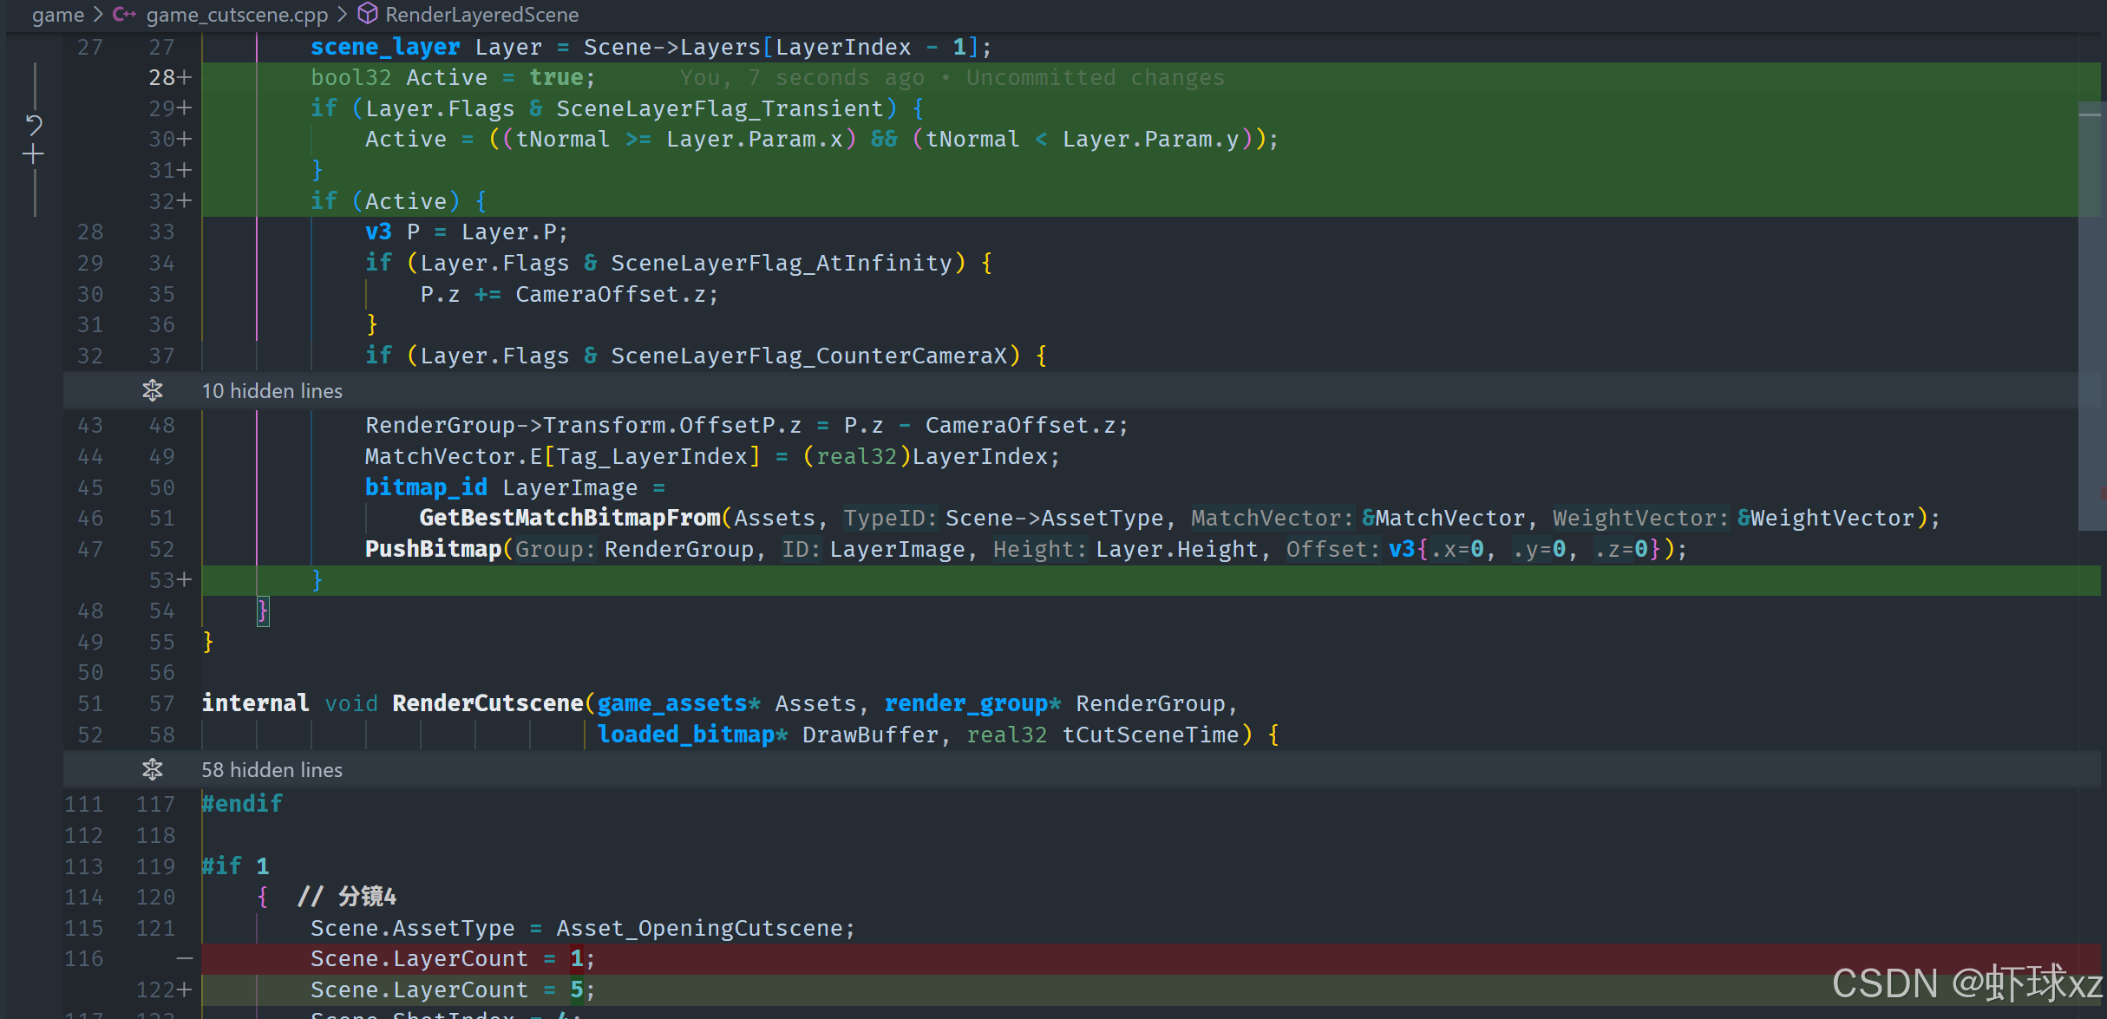2107x1019 pixels.
Task: Expand the 58 hidden lines region
Action: [x=272, y=770]
